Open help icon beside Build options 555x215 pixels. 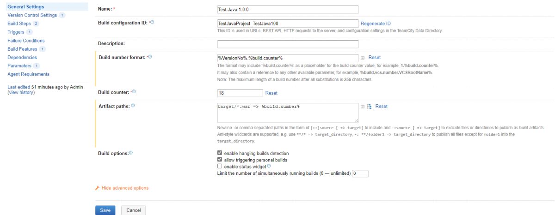[131, 152]
